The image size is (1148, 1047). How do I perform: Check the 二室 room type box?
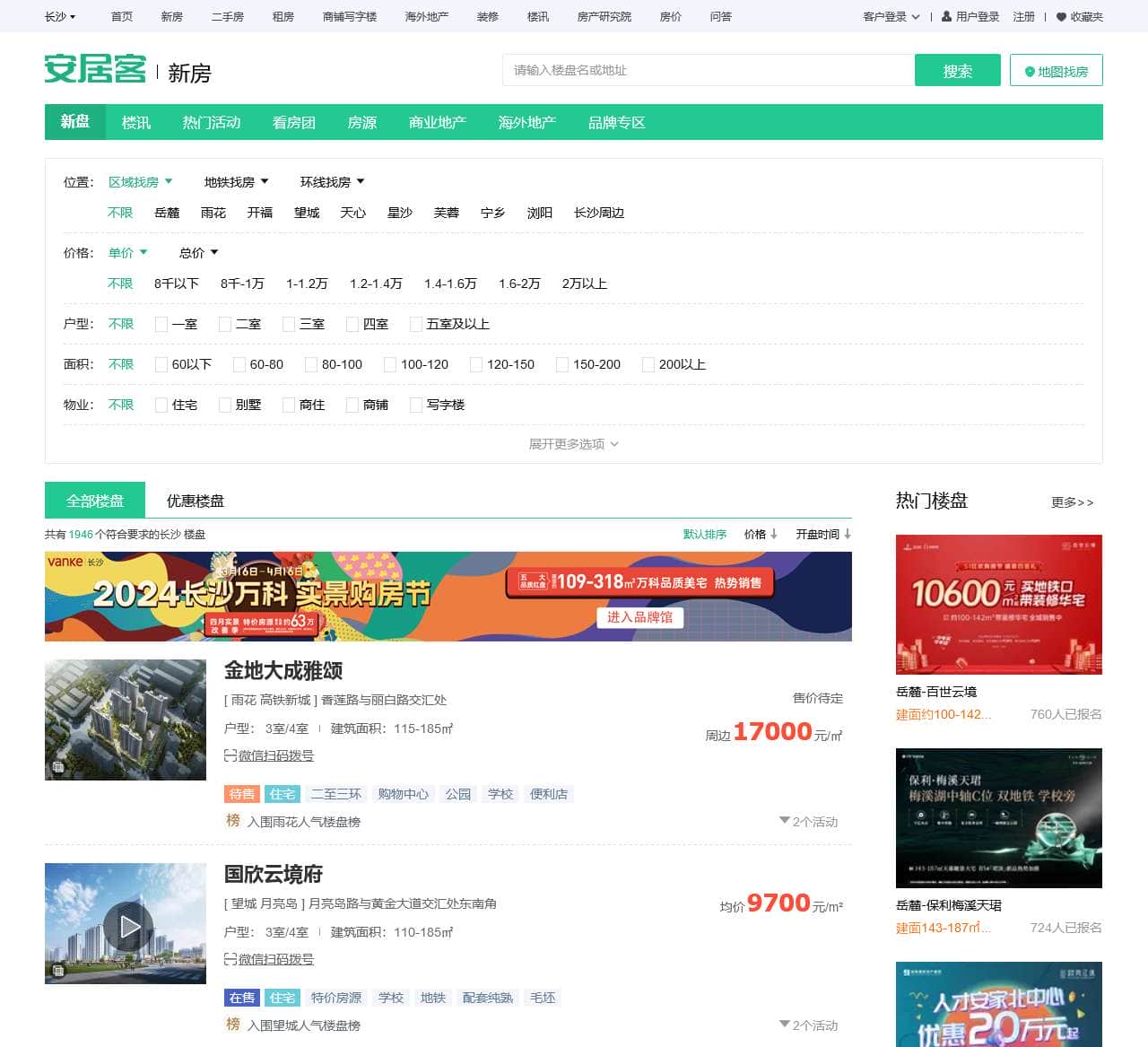[225, 324]
